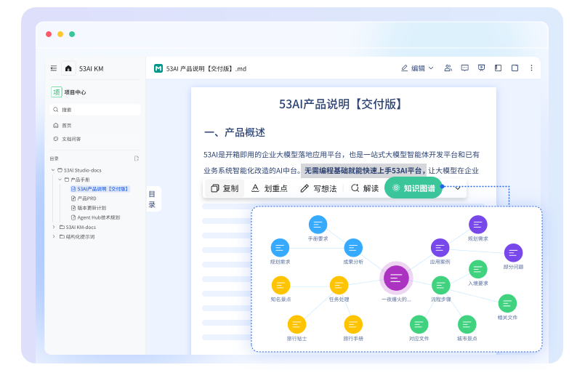Click the 53AI KM title text

[x=91, y=68]
